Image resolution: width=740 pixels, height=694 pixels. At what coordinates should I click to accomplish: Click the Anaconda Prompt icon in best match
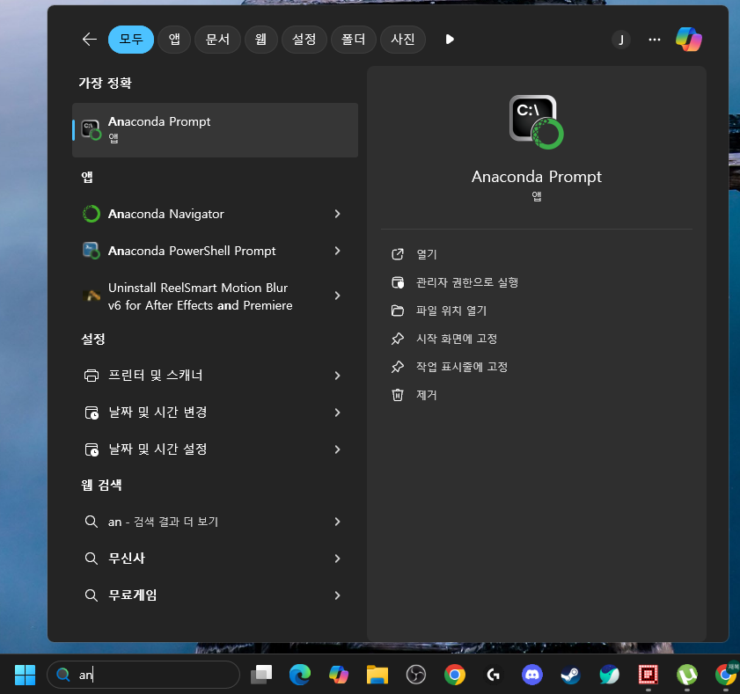[92, 130]
